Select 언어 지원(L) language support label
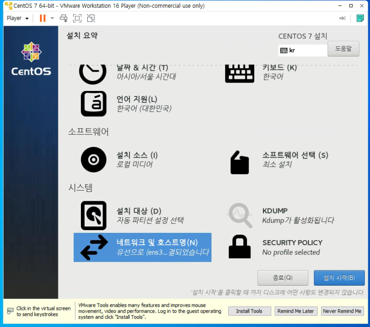 click(137, 99)
